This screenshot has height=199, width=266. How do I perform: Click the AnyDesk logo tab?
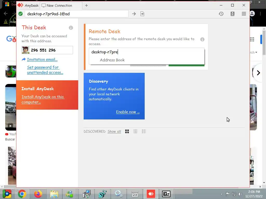[28, 5]
